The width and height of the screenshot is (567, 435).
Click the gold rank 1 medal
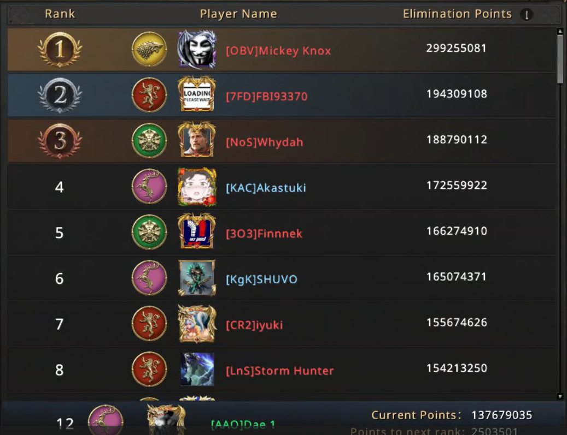click(60, 50)
